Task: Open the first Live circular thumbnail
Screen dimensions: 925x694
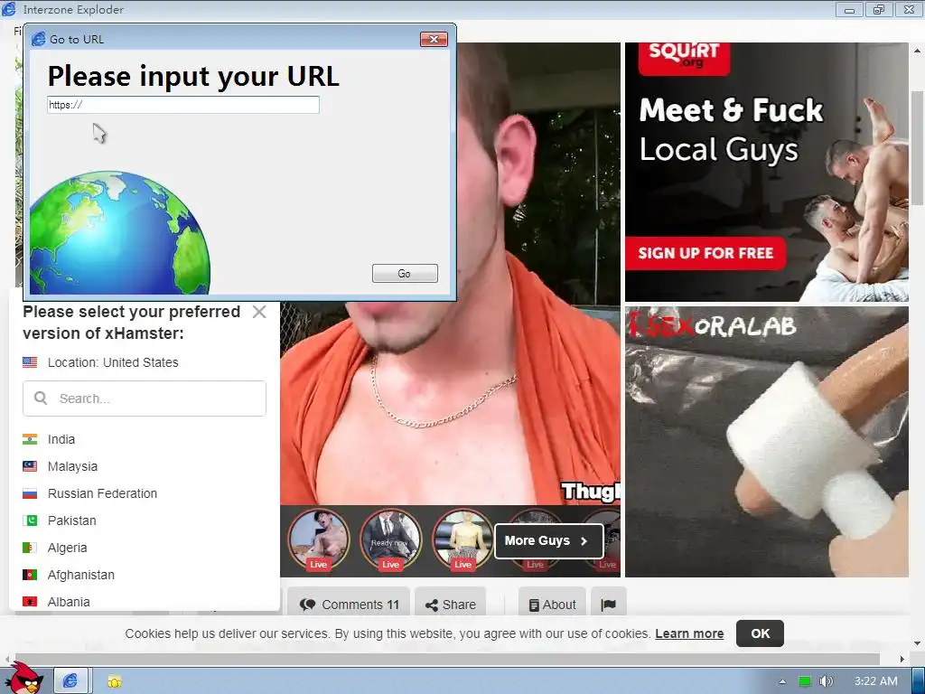Action: pyautogui.click(x=319, y=540)
